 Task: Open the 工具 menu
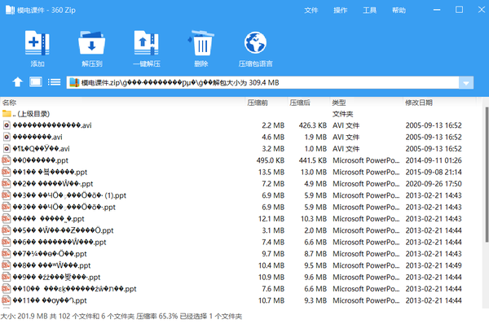[369, 11]
